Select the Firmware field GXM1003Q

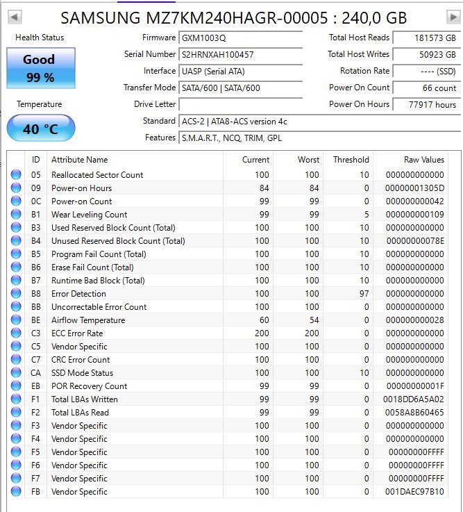pos(241,38)
